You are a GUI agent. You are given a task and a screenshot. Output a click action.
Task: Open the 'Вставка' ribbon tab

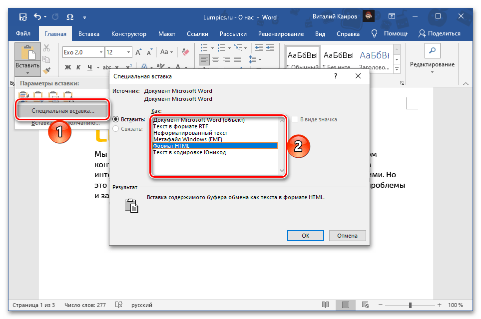pyautogui.click(x=88, y=33)
